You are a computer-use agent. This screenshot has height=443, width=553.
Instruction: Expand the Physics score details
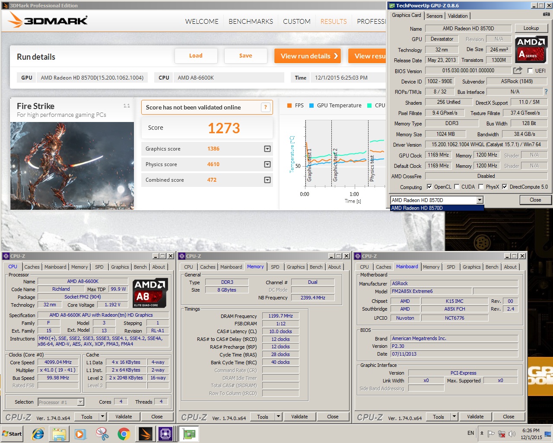click(x=267, y=164)
